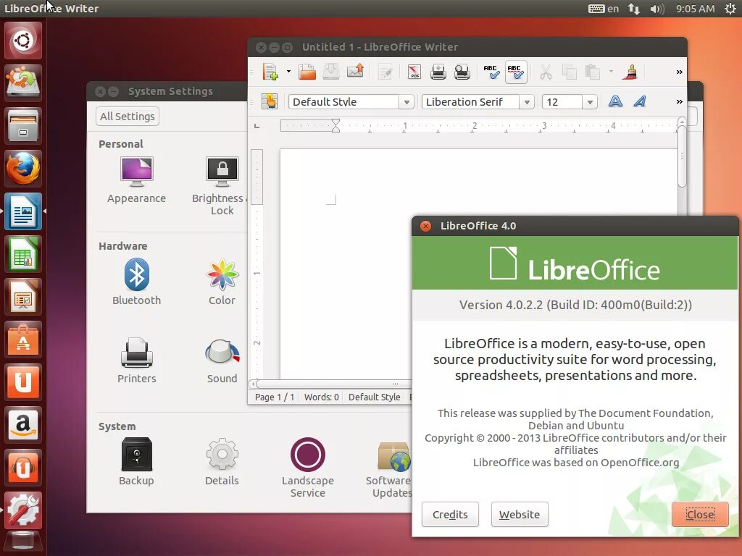Open Appearance in System Settings
742x556 pixels.
[136, 180]
